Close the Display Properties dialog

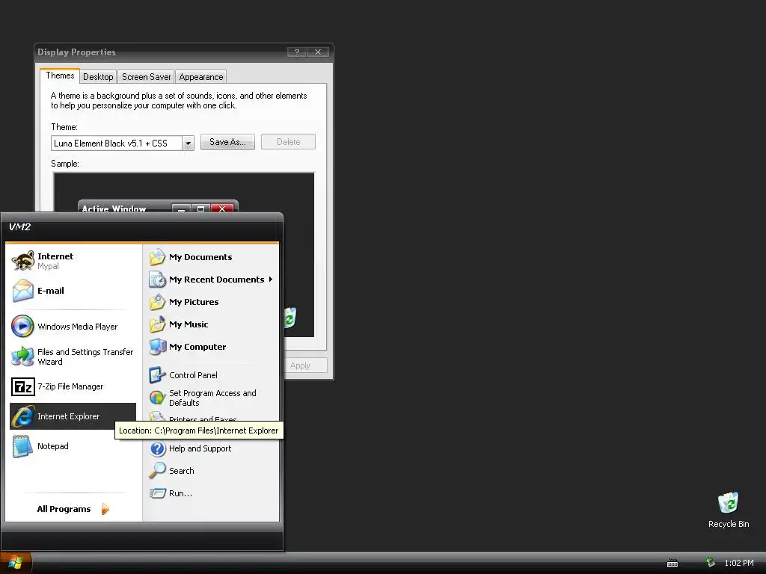(x=318, y=52)
